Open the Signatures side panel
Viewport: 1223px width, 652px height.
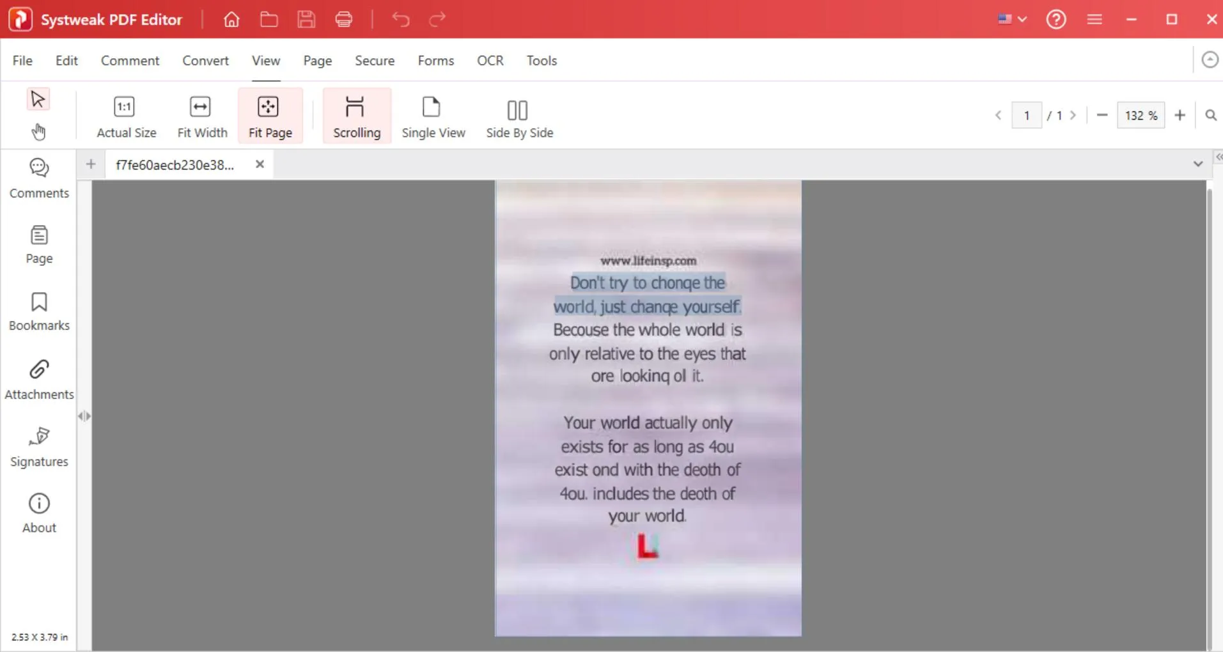coord(39,447)
